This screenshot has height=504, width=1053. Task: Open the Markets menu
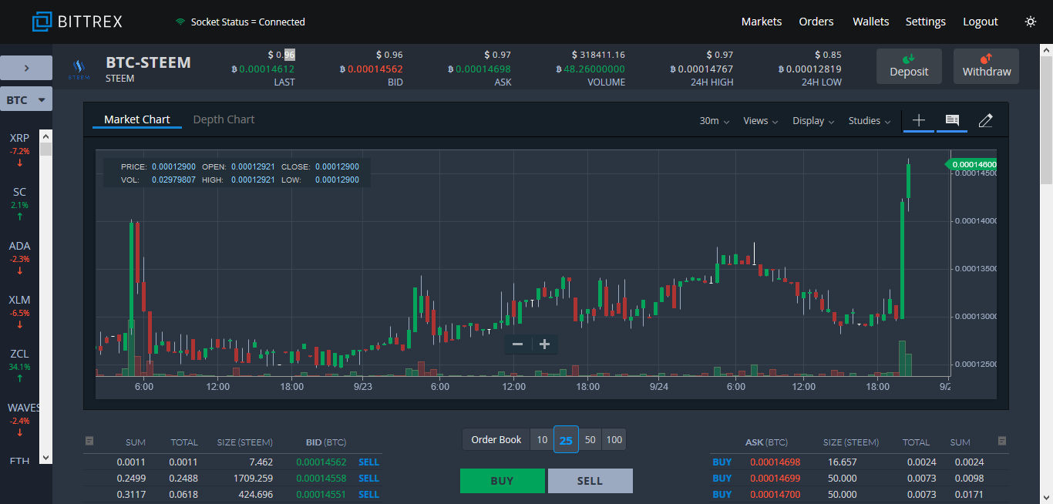(762, 22)
